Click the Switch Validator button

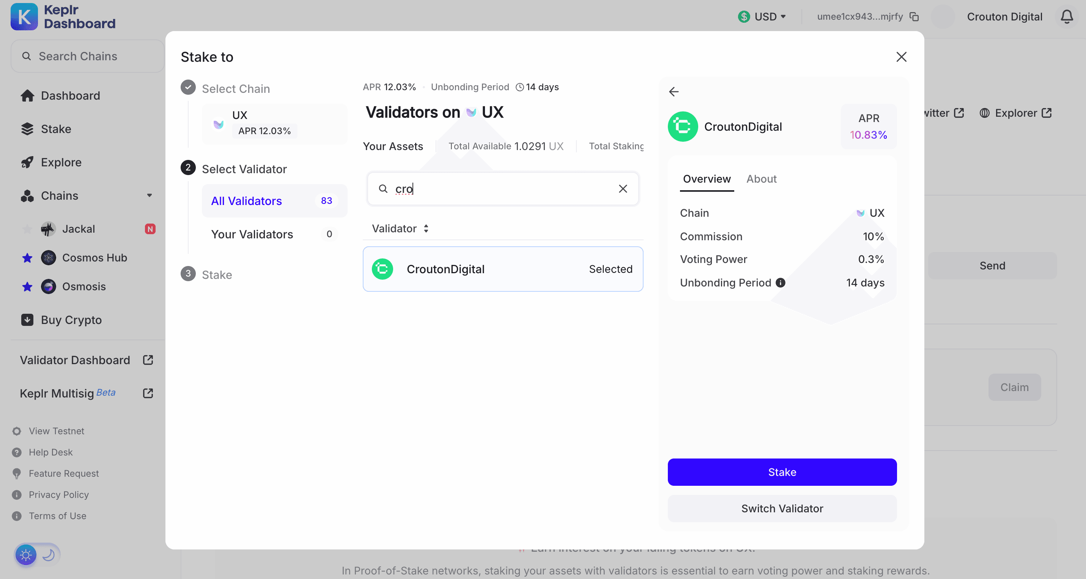(x=782, y=508)
